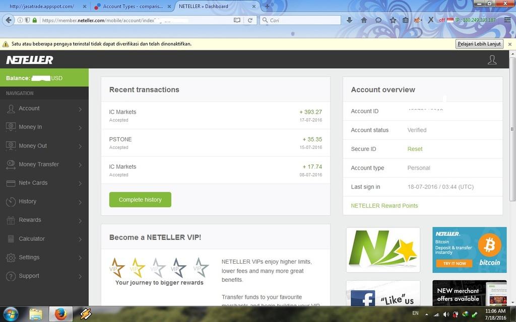Viewport: 516px width, 322px height.
Task: Expand the Account menu chevron
Action: coord(80,109)
